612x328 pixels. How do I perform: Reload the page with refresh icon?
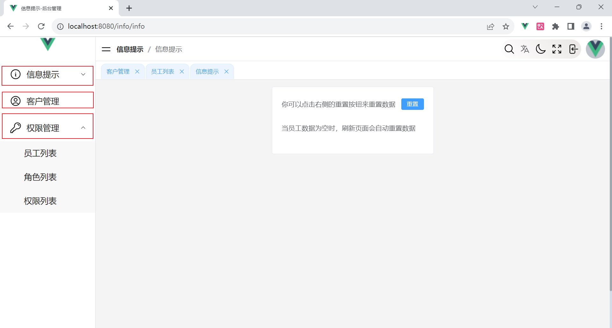click(41, 26)
